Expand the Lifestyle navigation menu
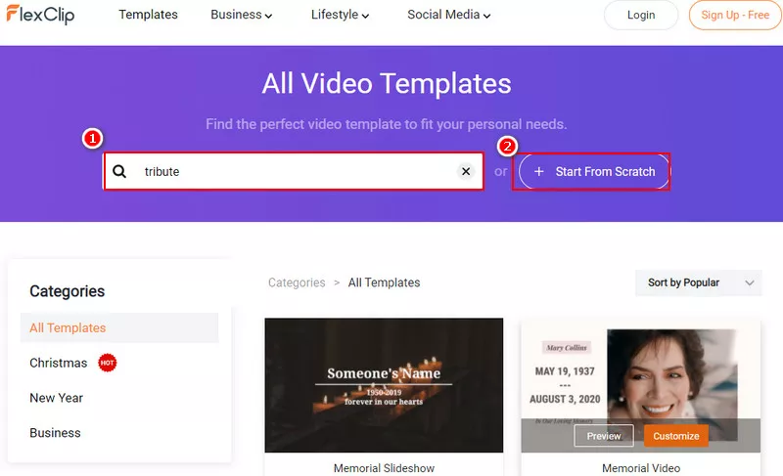The width and height of the screenshot is (783, 476). (x=340, y=15)
